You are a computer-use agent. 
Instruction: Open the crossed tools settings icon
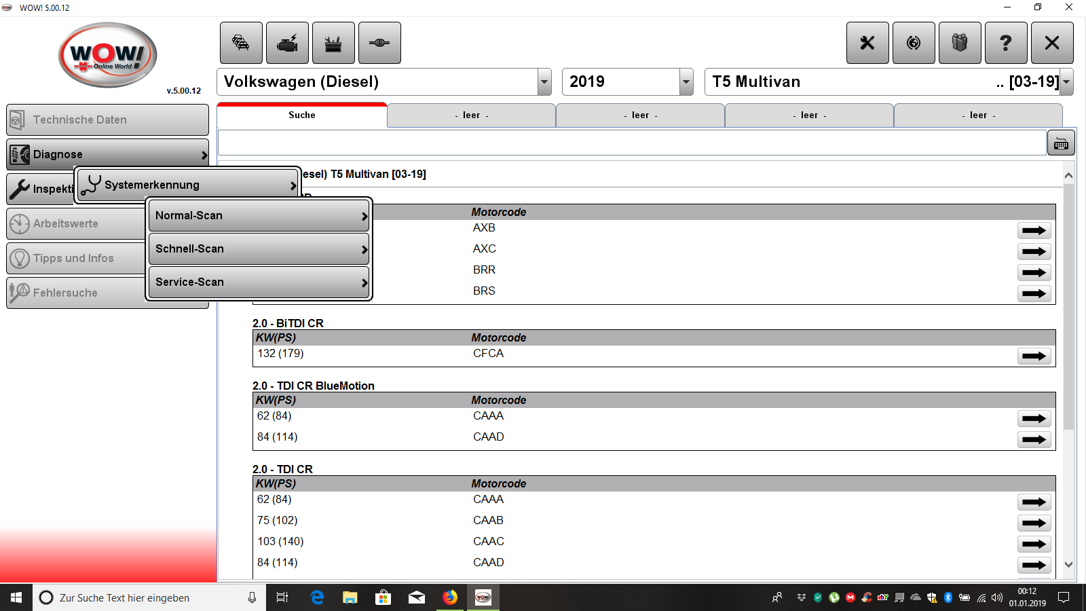[x=867, y=43]
